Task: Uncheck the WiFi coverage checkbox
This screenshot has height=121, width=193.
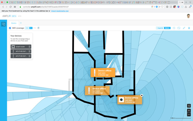Action: point(10,28)
